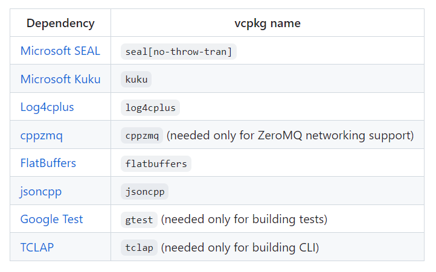The height and width of the screenshot is (272, 436).
Task: Follow the TCLAP link
Action: [x=37, y=247]
